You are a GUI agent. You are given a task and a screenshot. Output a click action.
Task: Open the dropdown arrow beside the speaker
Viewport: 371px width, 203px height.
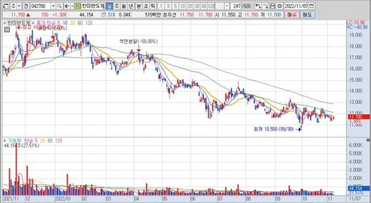tap(72, 6)
